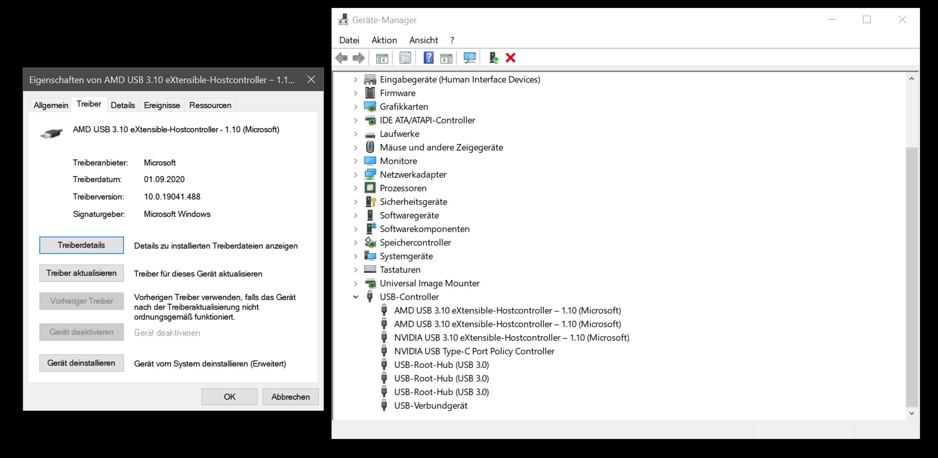Image resolution: width=938 pixels, height=458 pixels.
Task: Click driver date value 01.09.2020
Action: coord(164,179)
